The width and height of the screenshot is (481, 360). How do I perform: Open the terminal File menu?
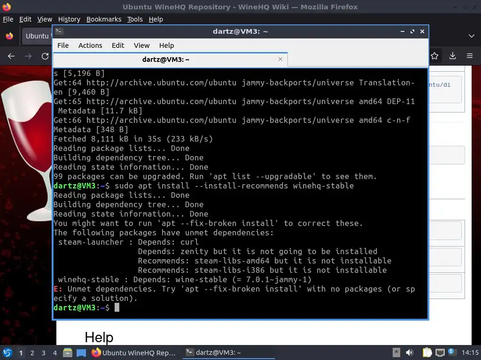pyautogui.click(x=63, y=45)
